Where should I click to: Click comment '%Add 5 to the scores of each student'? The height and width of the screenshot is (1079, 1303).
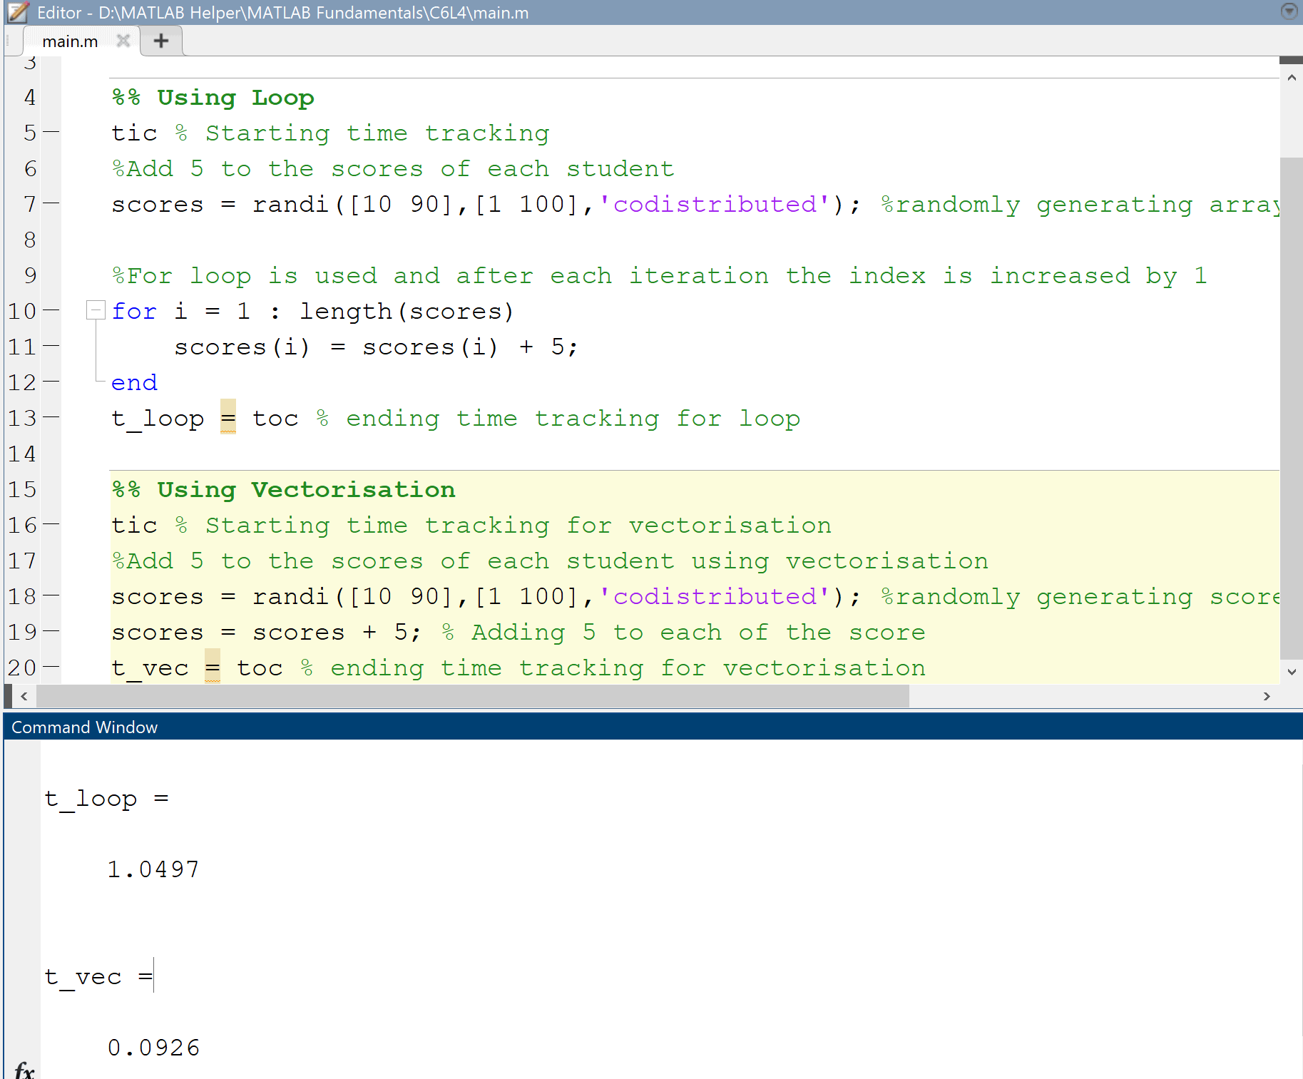(393, 169)
